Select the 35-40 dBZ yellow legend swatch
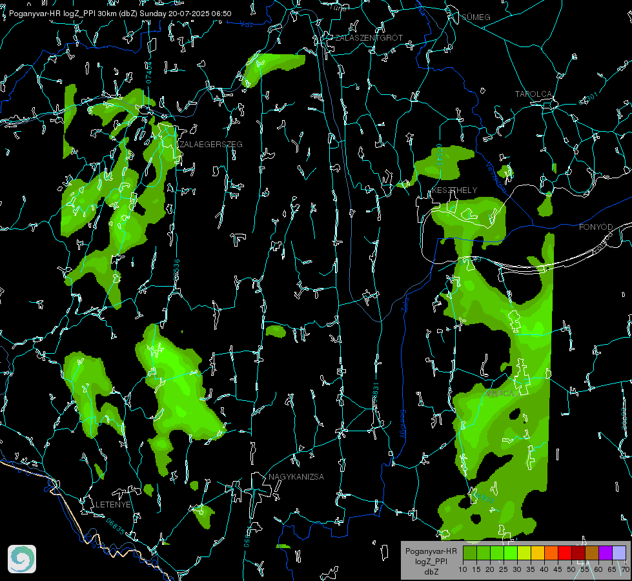The width and height of the screenshot is (632, 581). 538,553
